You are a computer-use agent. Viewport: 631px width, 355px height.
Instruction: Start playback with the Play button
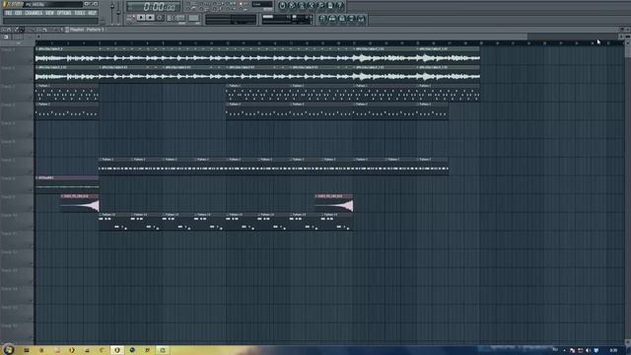coord(141,18)
